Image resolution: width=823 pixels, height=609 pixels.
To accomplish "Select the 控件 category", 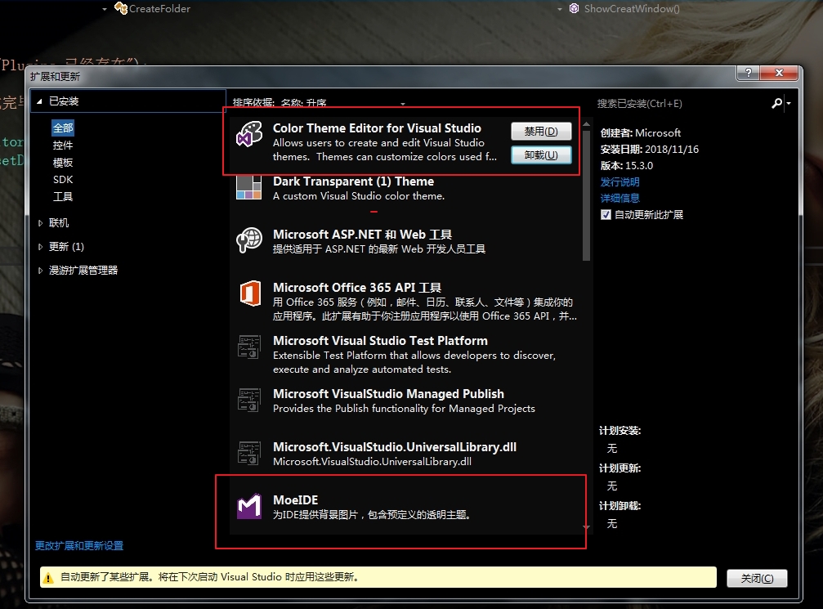I will 63,146.
